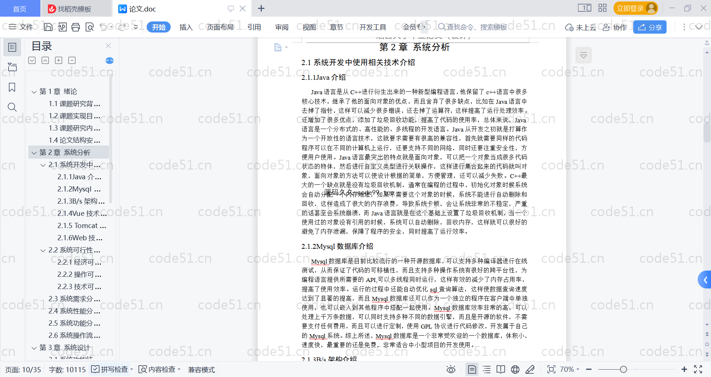Toggle spell check in status bar
This screenshot has height=377, width=711.
[110, 369]
